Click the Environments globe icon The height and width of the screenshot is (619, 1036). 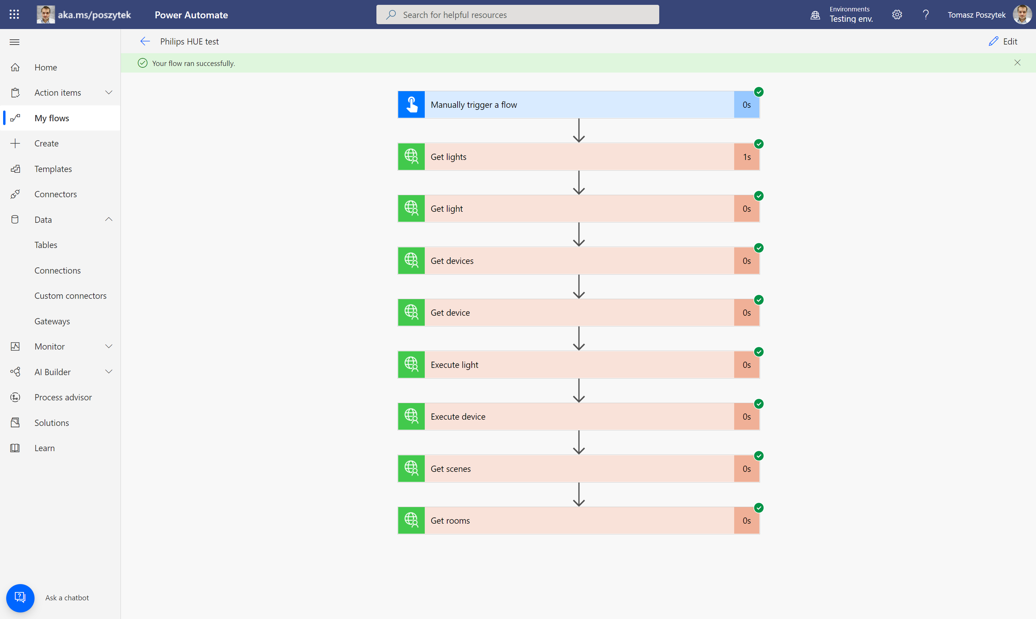(x=815, y=16)
